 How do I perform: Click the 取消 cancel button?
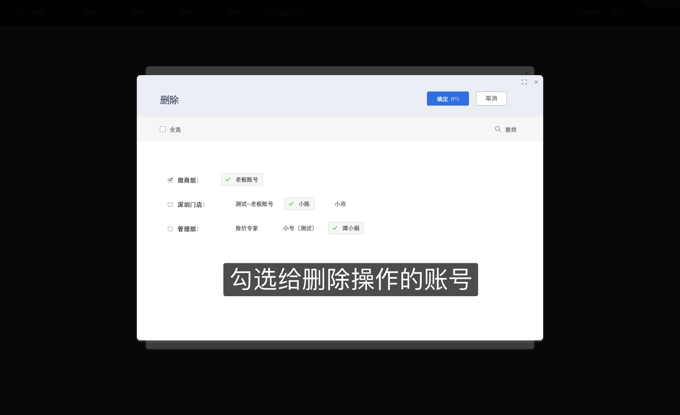[x=491, y=99]
